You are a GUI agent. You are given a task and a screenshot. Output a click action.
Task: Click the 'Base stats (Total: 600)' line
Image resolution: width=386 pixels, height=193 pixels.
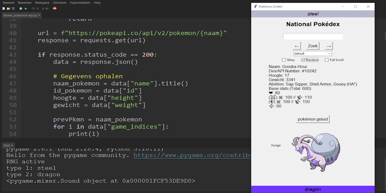(290, 89)
